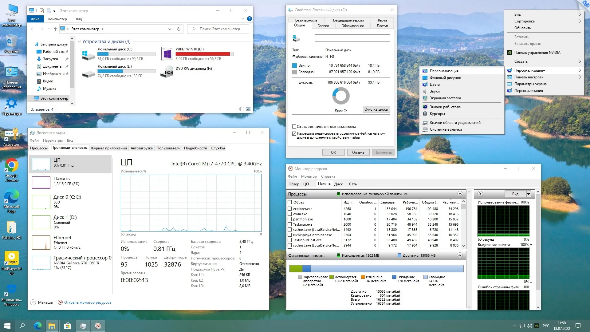
Task: Tick the explorer.exe process checkbox
Action: pyautogui.click(x=289, y=209)
